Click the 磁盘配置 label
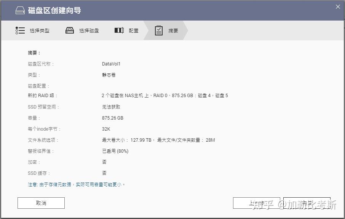Viewport: 345px width, 219px height. [38, 86]
